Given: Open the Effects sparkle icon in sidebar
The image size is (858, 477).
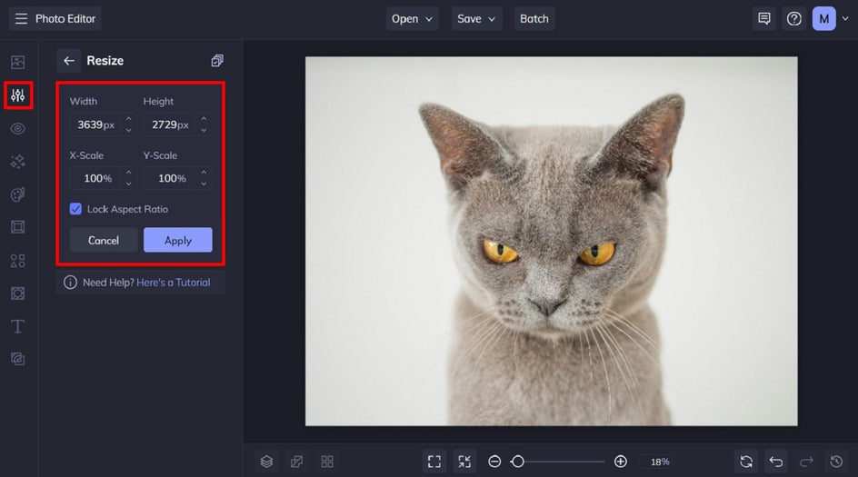Looking at the screenshot, I should click(x=17, y=162).
